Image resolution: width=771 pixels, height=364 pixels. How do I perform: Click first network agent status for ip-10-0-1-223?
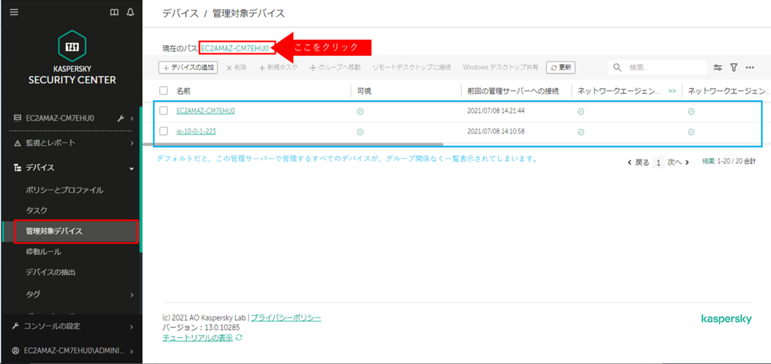[581, 132]
